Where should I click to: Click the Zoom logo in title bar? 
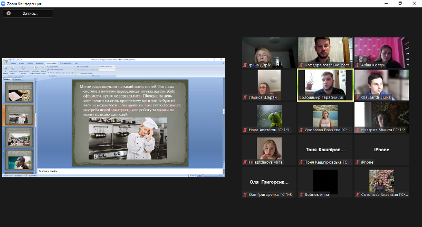4,3
